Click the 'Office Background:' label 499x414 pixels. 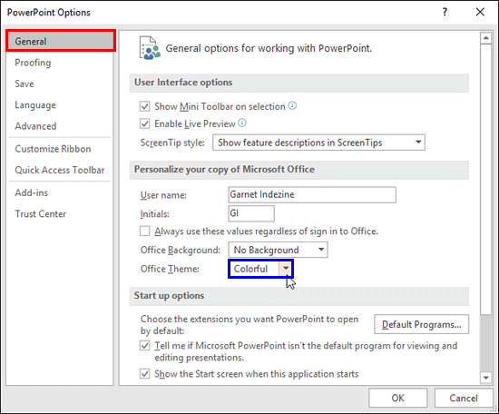pos(181,250)
